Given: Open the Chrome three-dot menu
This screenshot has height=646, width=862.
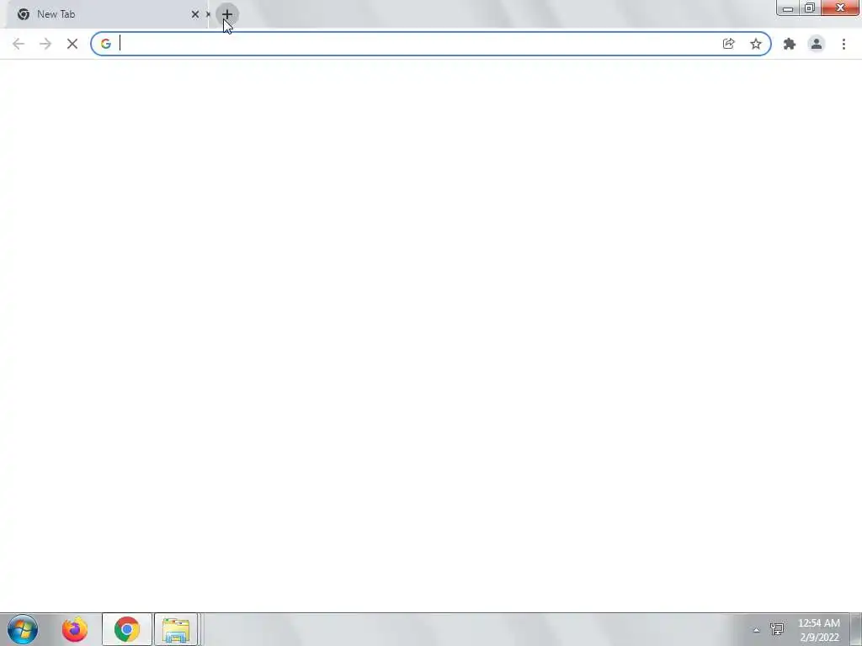Looking at the screenshot, I should coord(843,44).
